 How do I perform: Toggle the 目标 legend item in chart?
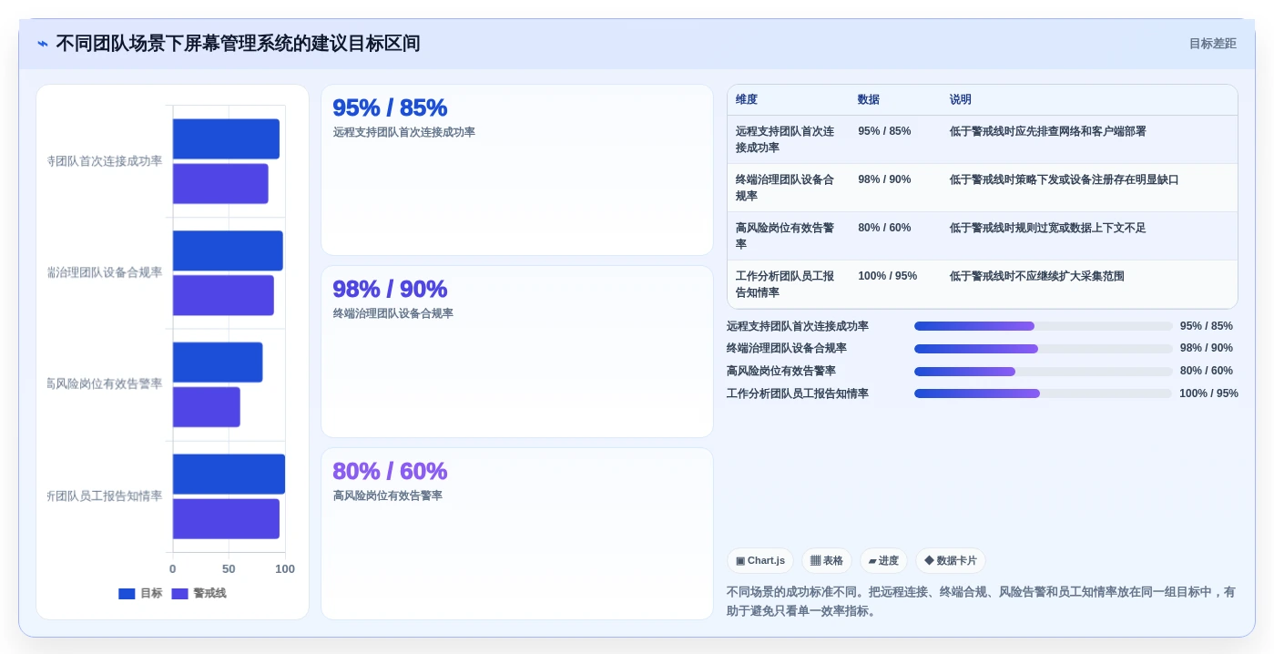pyautogui.click(x=140, y=594)
